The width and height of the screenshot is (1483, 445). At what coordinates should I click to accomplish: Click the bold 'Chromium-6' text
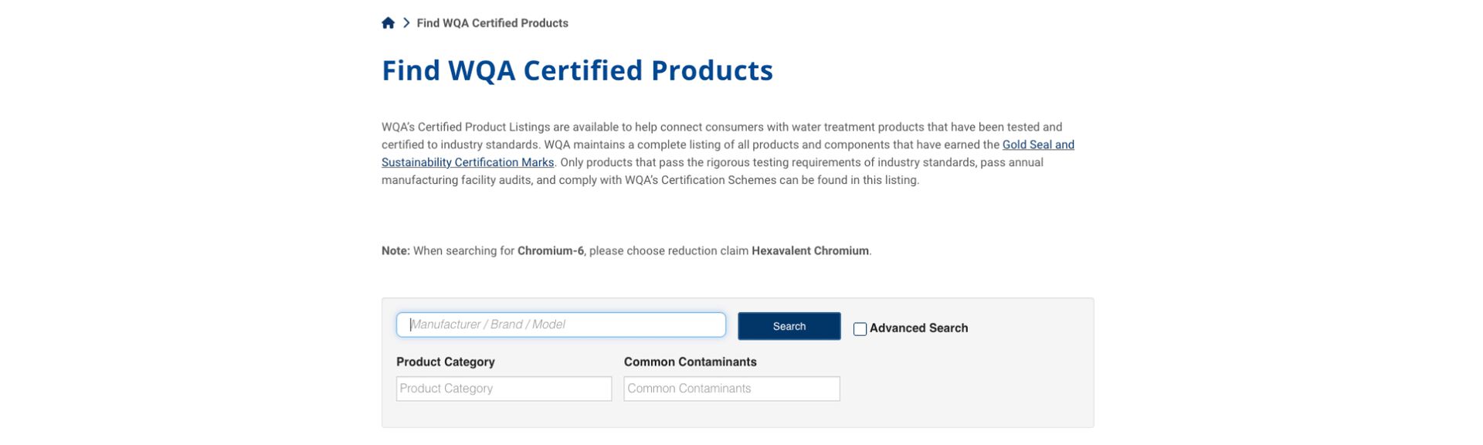(550, 251)
